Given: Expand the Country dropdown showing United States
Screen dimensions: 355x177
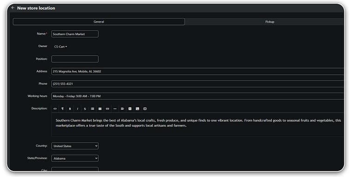Looking at the screenshot, I should coord(75,146).
